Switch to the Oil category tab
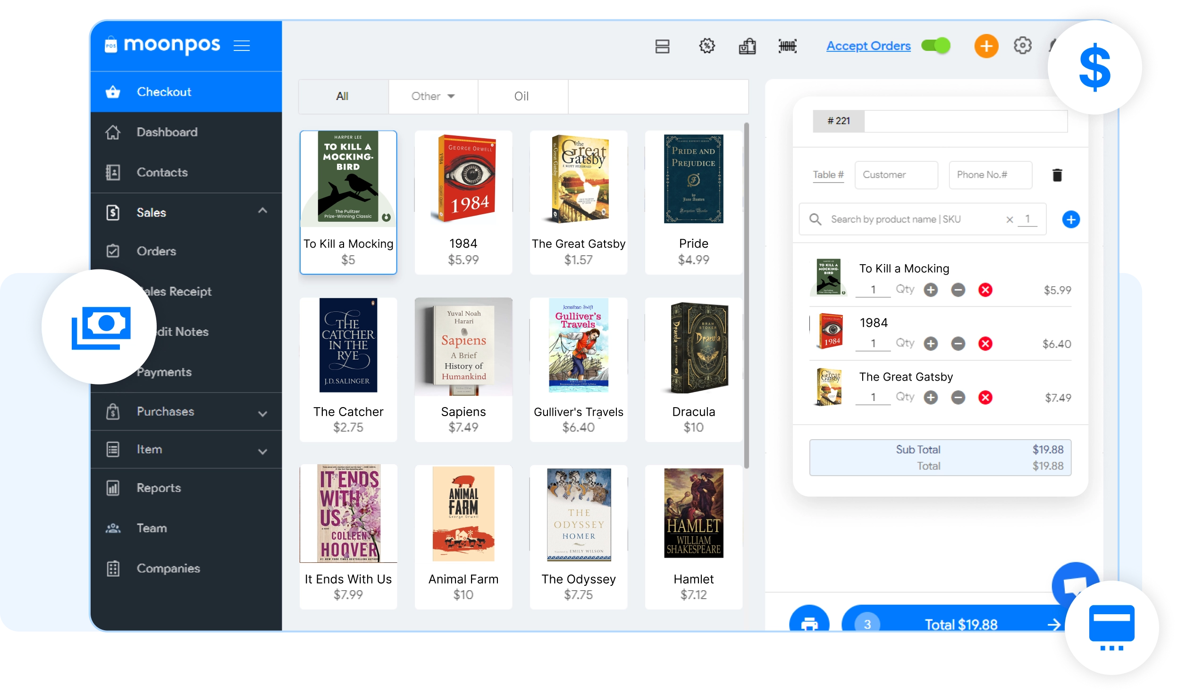Image resolution: width=1178 pixels, height=693 pixels. tap(522, 97)
